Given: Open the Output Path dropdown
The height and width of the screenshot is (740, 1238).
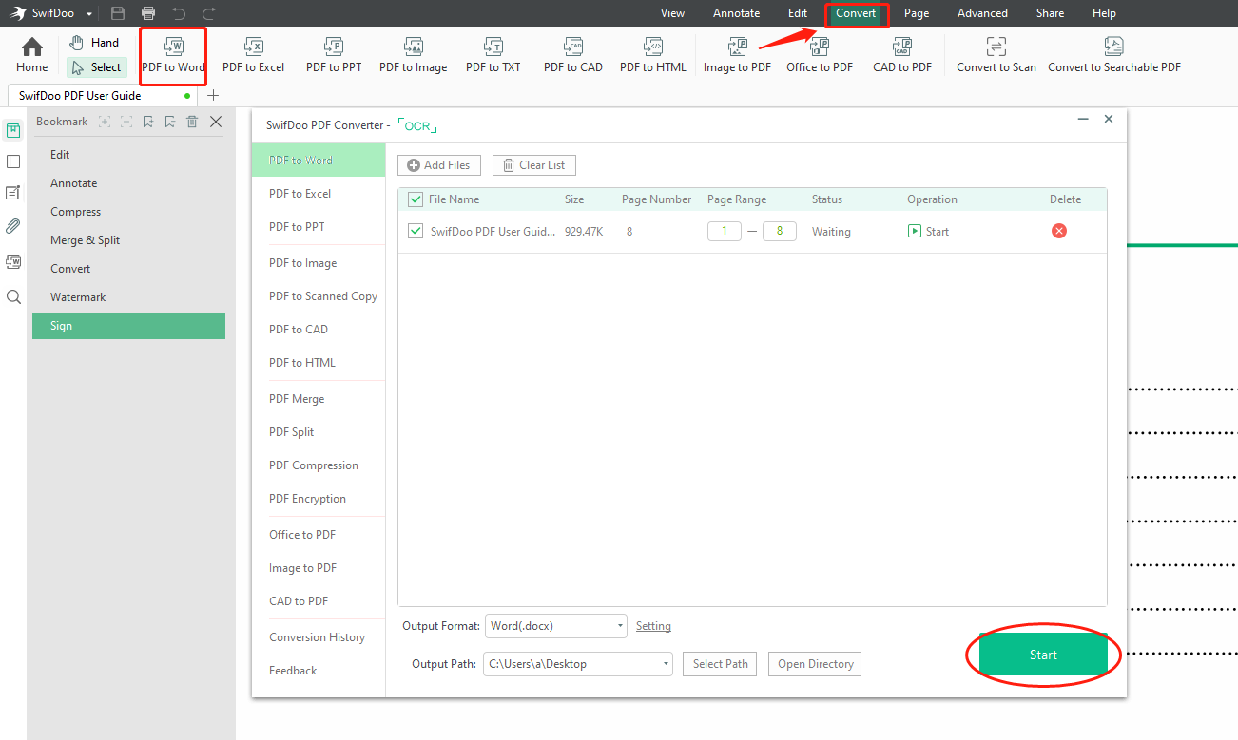Looking at the screenshot, I should (578, 664).
